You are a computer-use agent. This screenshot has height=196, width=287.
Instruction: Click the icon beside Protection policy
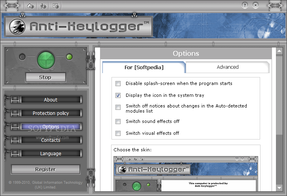pyautogui.click(x=15, y=113)
